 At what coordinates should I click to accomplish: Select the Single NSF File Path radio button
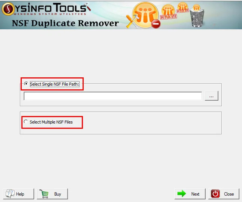pos(26,84)
